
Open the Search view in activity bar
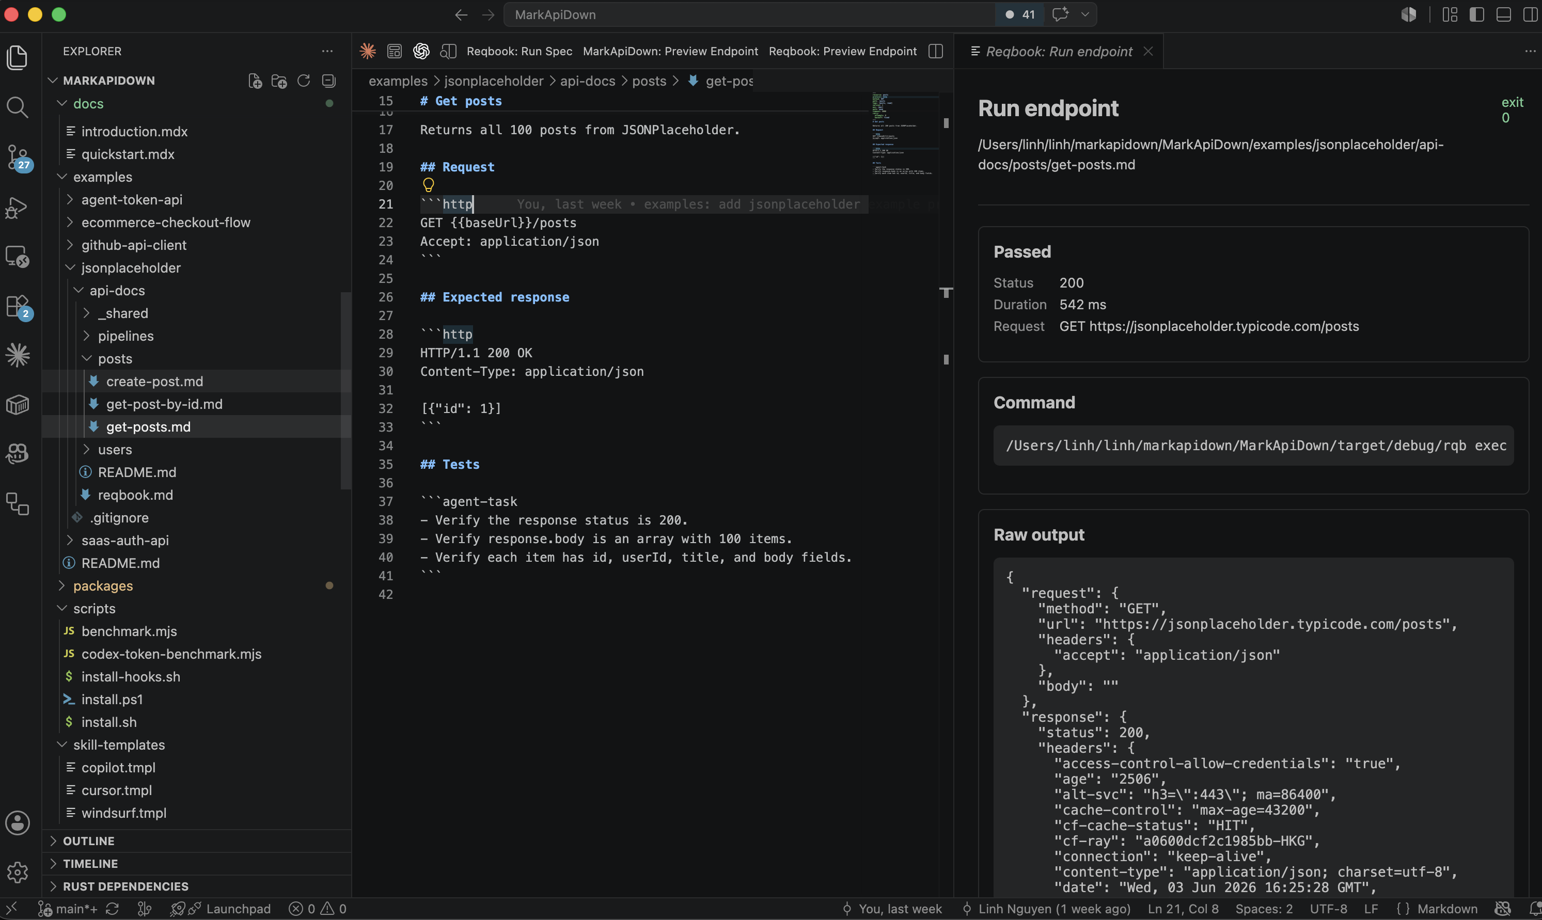tap(18, 107)
